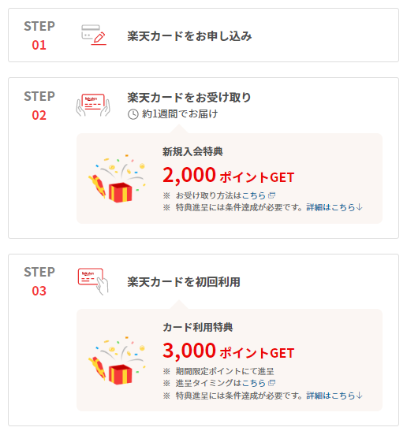The image size is (407, 431).
Task: Click the STEP 01 label
Action: pyautogui.click(x=39, y=35)
